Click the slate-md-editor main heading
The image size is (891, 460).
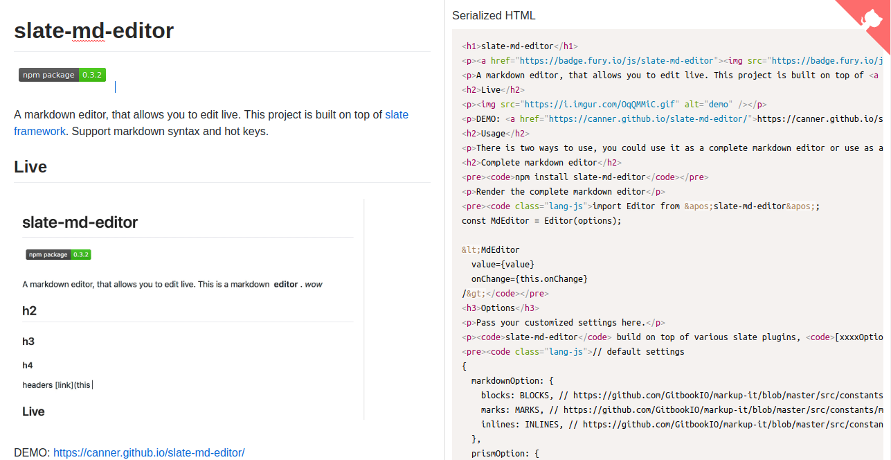click(93, 31)
